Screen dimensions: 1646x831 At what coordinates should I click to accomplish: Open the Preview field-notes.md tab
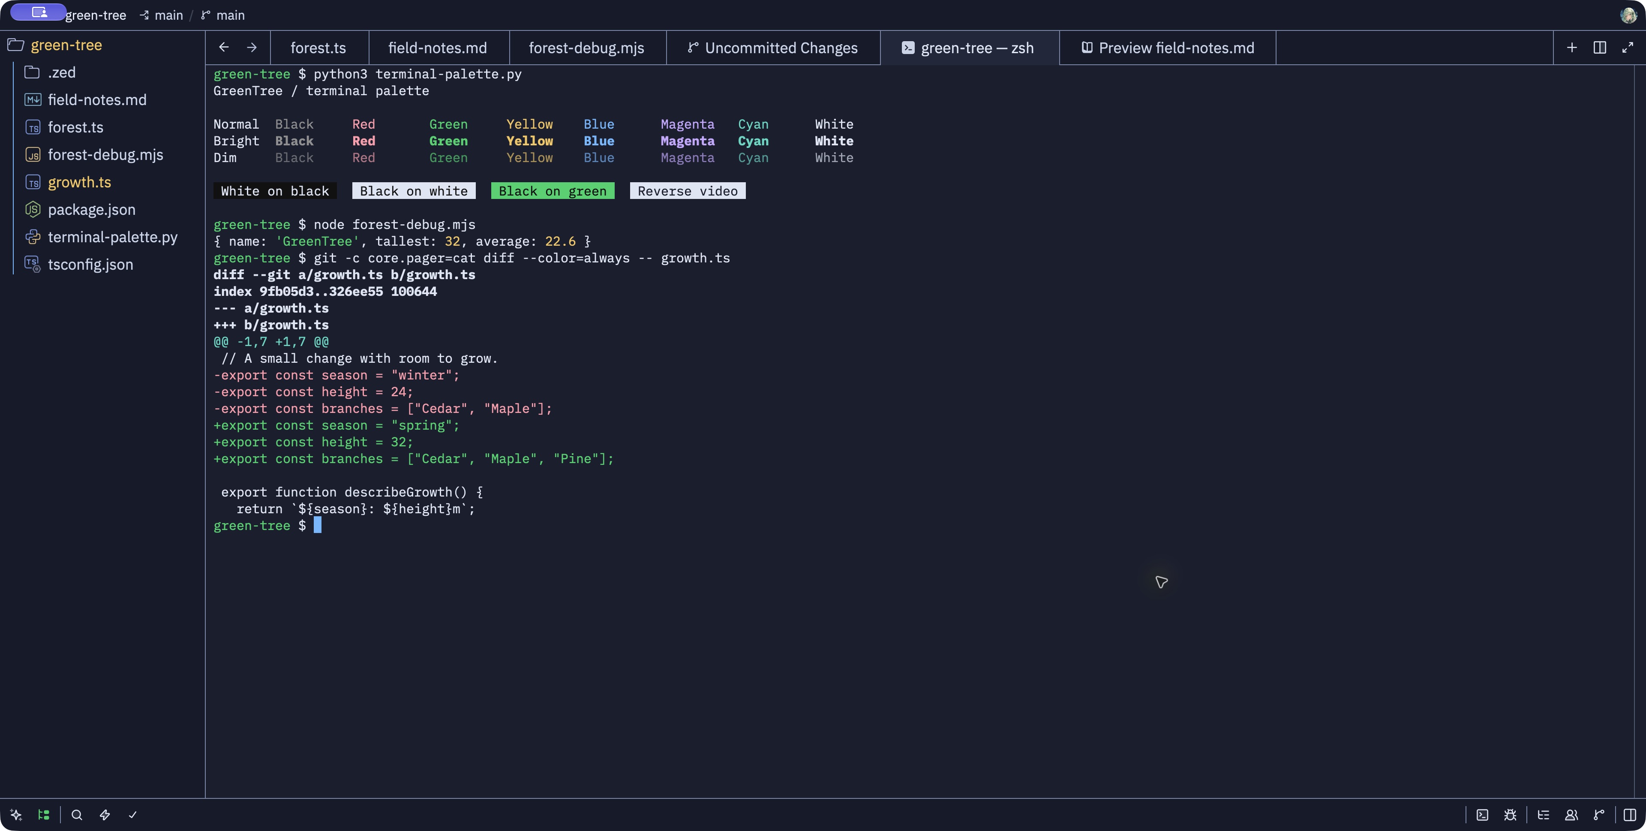[x=1167, y=48]
